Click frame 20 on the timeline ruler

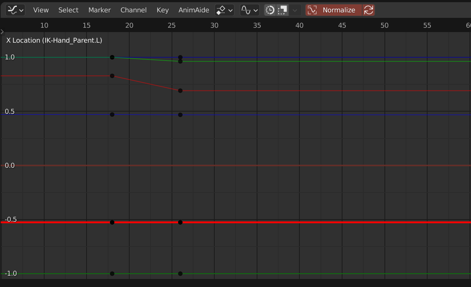click(129, 25)
